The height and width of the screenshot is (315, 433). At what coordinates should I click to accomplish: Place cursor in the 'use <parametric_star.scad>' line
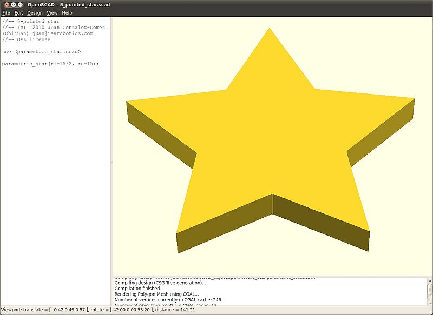(x=41, y=52)
